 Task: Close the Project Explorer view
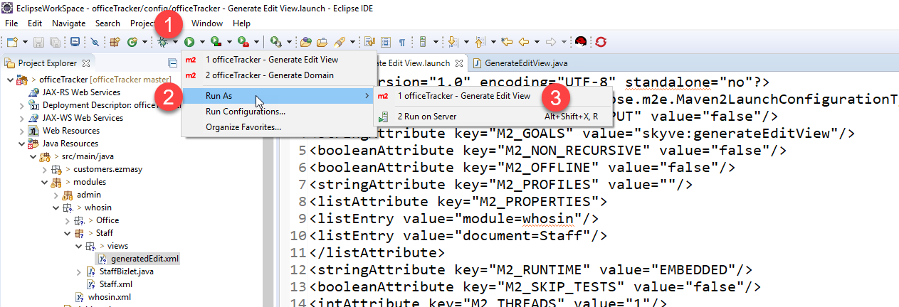click(x=86, y=63)
